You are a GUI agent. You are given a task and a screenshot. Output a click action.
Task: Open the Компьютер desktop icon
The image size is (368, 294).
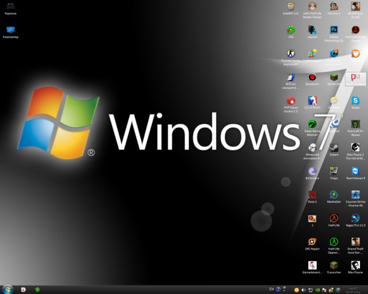pyautogui.click(x=10, y=32)
